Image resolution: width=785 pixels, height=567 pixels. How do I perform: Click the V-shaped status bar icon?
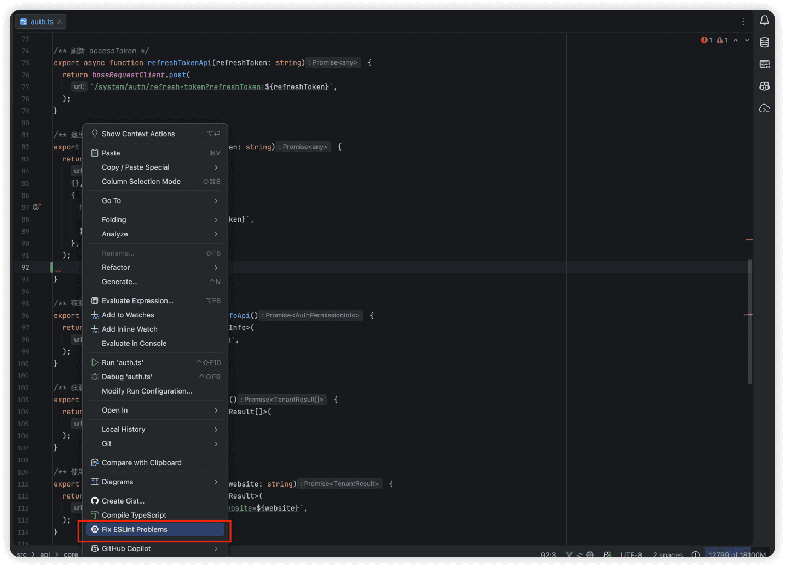point(569,554)
